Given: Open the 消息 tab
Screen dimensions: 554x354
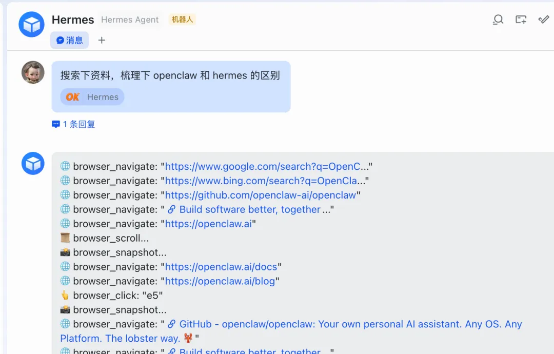Looking at the screenshot, I should [70, 40].
